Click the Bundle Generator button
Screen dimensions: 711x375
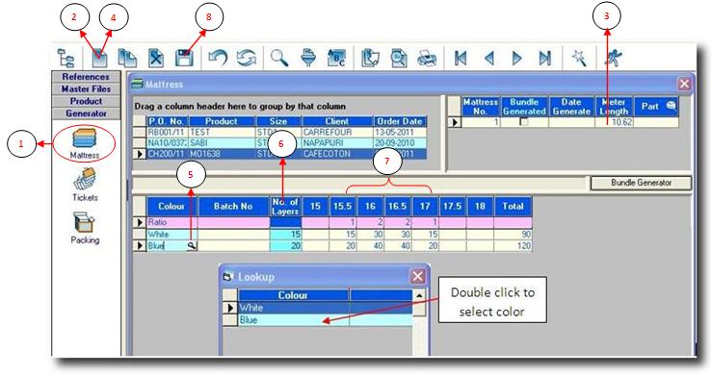(641, 183)
